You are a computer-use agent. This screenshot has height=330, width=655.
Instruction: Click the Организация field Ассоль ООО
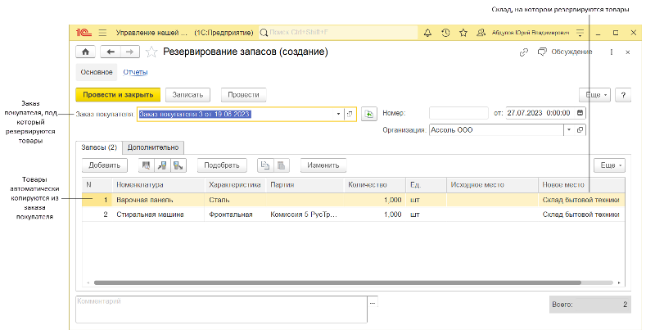(x=497, y=130)
